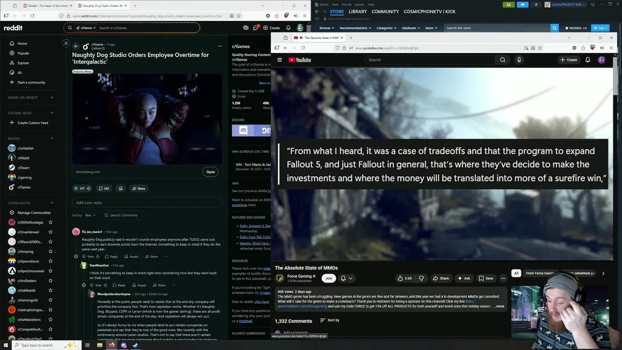Open bloomberg.com link with Open button
The image size is (622, 350).
coord(210,172)
